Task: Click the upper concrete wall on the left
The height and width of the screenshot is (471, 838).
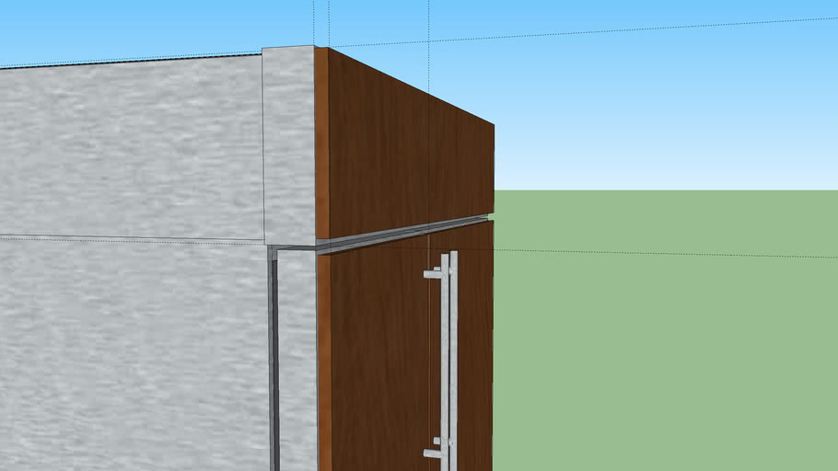Action: point(129,147)
